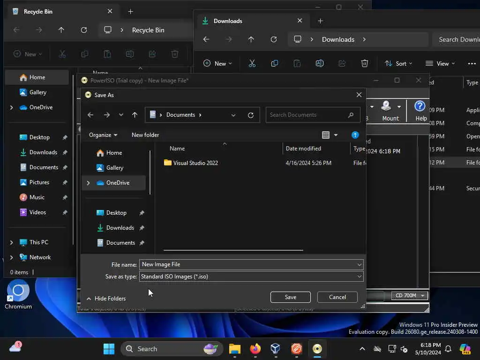Add a new tab in Recycle Bin window
The height and width of the screenshot is (360, 480).
point(131,12)
